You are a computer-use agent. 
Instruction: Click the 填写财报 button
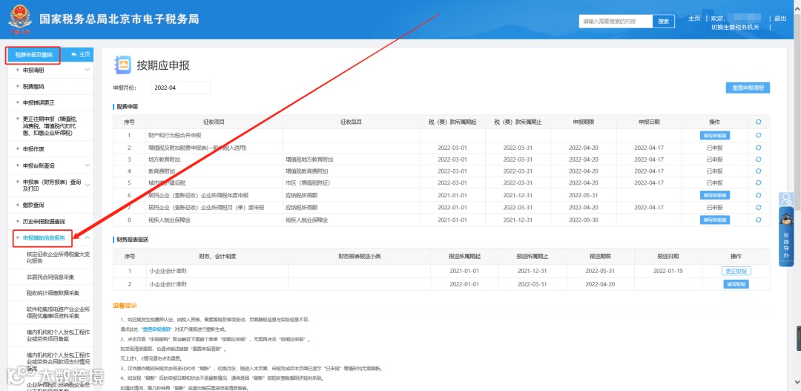pos(736,284)
